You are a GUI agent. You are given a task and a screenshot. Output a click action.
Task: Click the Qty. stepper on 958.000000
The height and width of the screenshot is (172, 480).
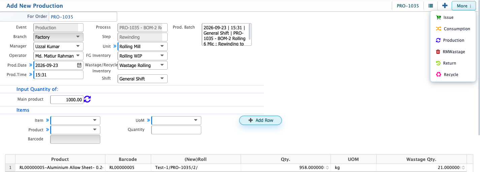pos(327,168)
